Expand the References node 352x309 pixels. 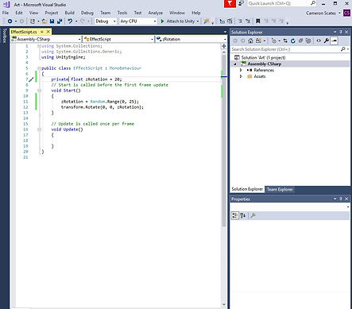tap(241, 70)
